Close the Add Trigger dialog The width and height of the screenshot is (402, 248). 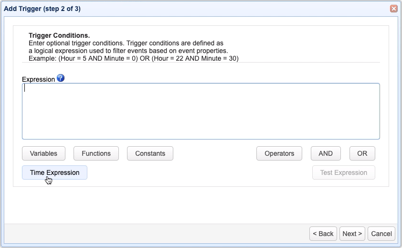393,8
